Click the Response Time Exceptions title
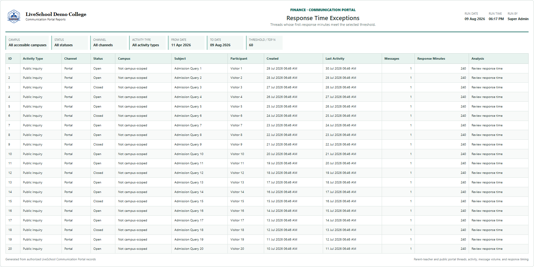Image resolution: width=534 pixels, height=267 pixels. (323, 18)
